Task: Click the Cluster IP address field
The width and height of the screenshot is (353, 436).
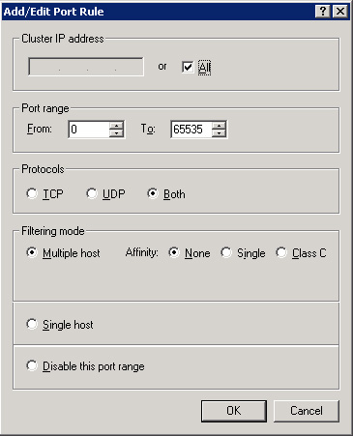Action: tap(86, 67)
